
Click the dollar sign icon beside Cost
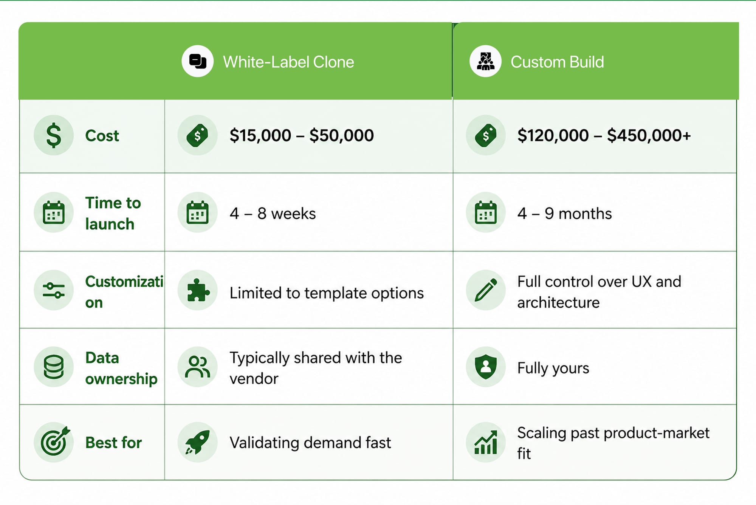54,135
